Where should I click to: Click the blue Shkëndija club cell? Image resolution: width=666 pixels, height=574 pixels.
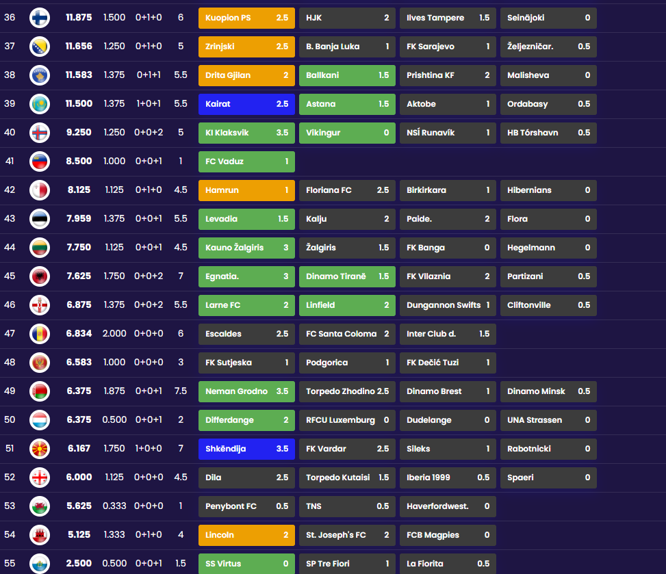246,449
